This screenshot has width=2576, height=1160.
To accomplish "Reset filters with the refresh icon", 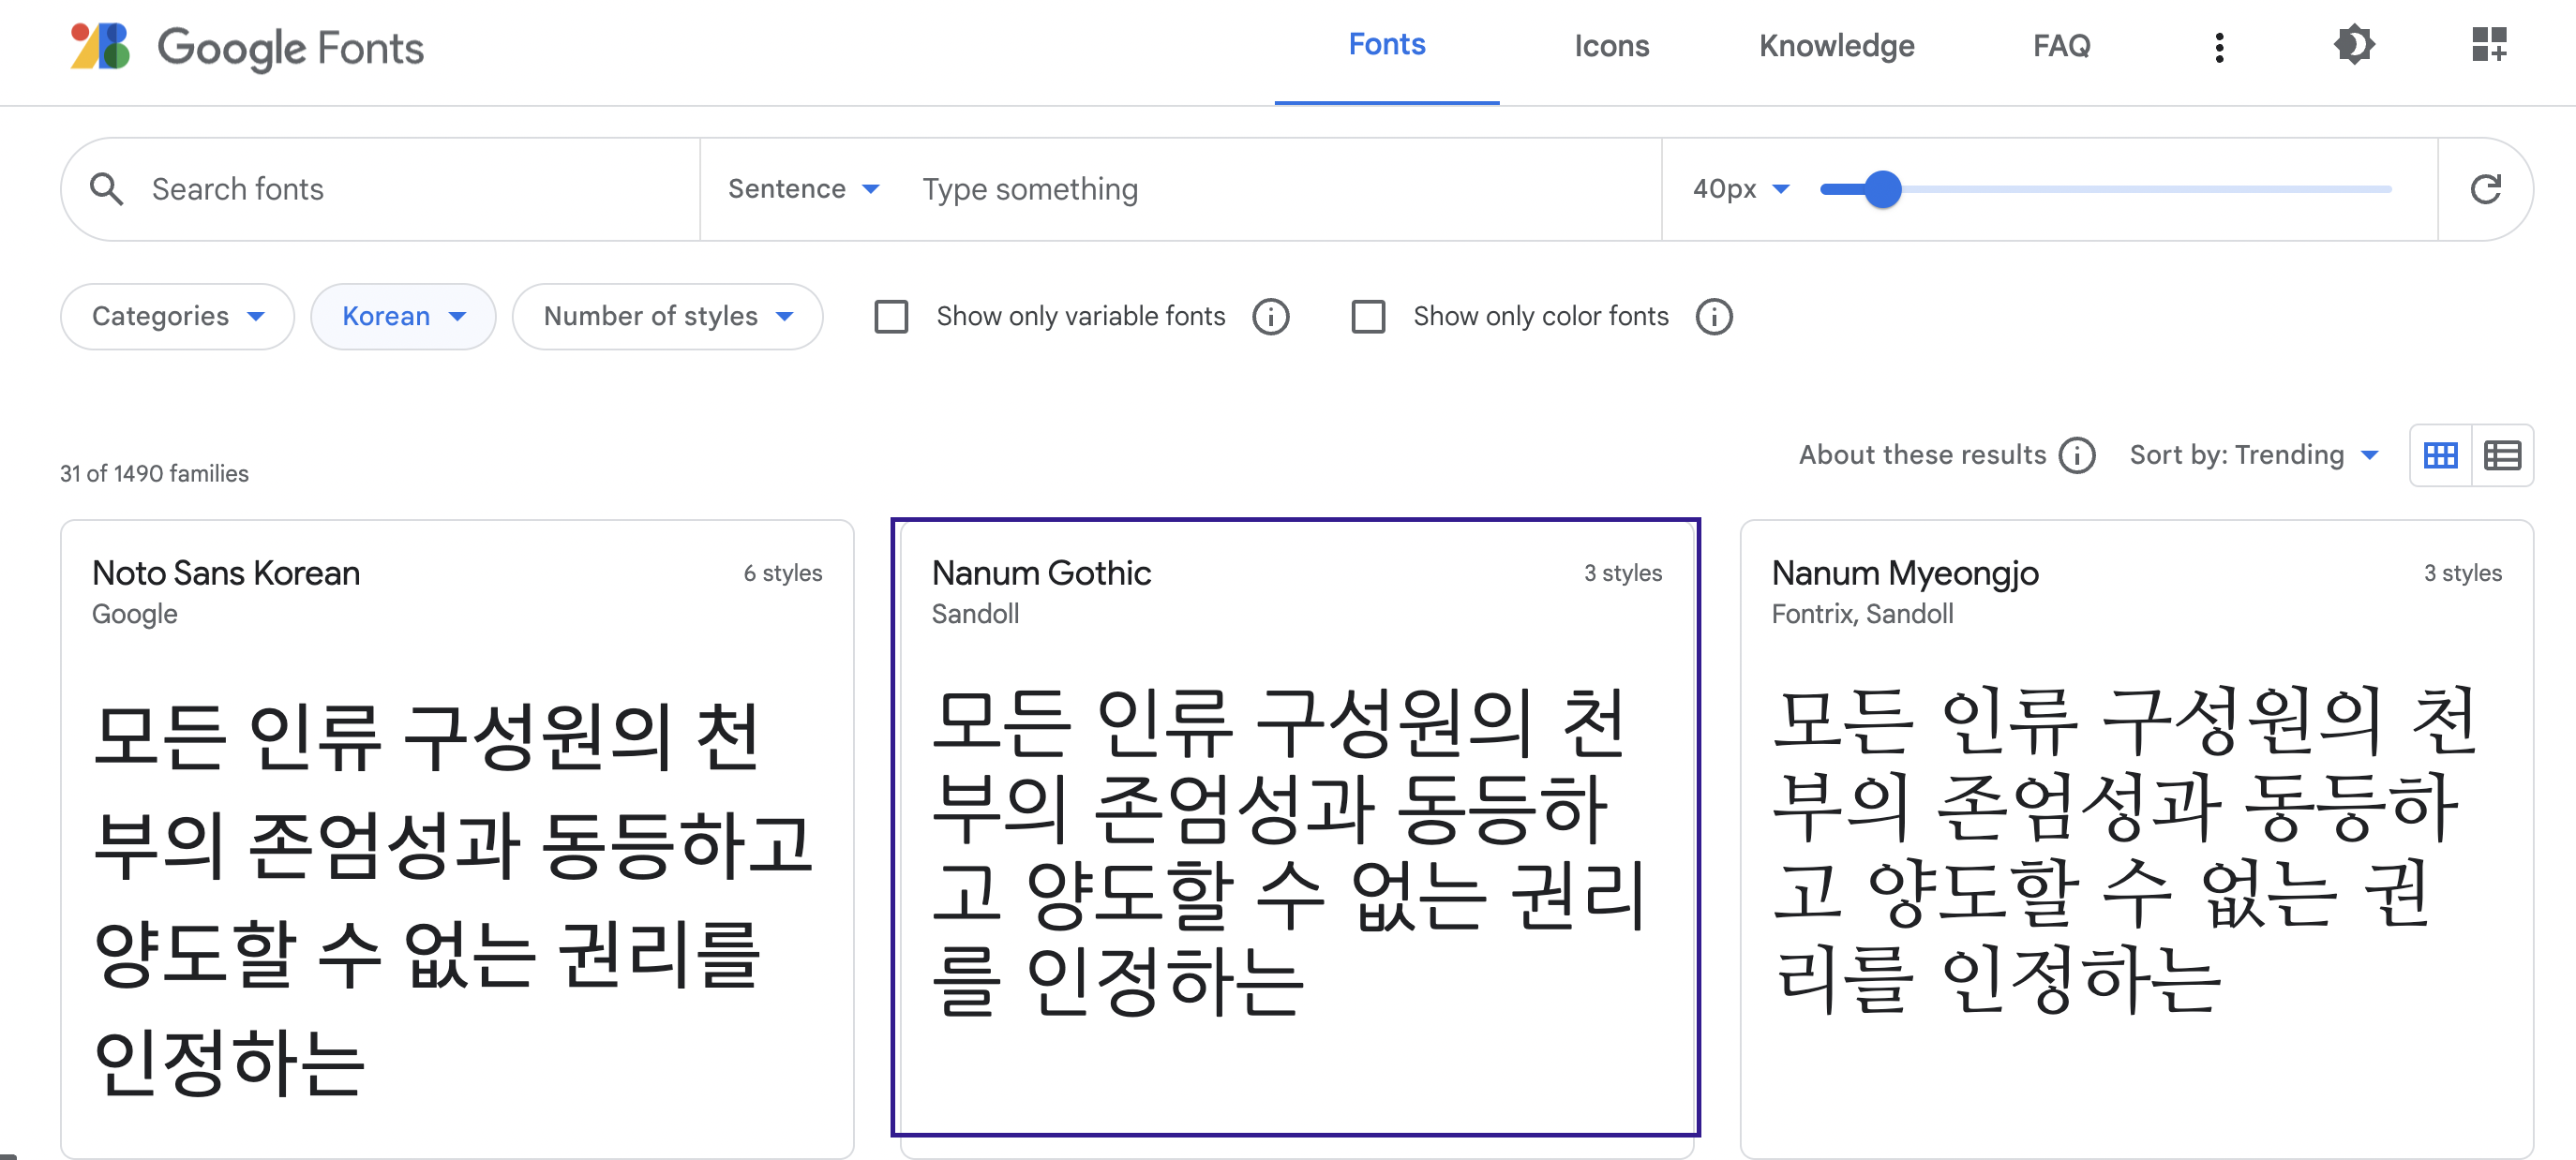I will (2485, 189).
